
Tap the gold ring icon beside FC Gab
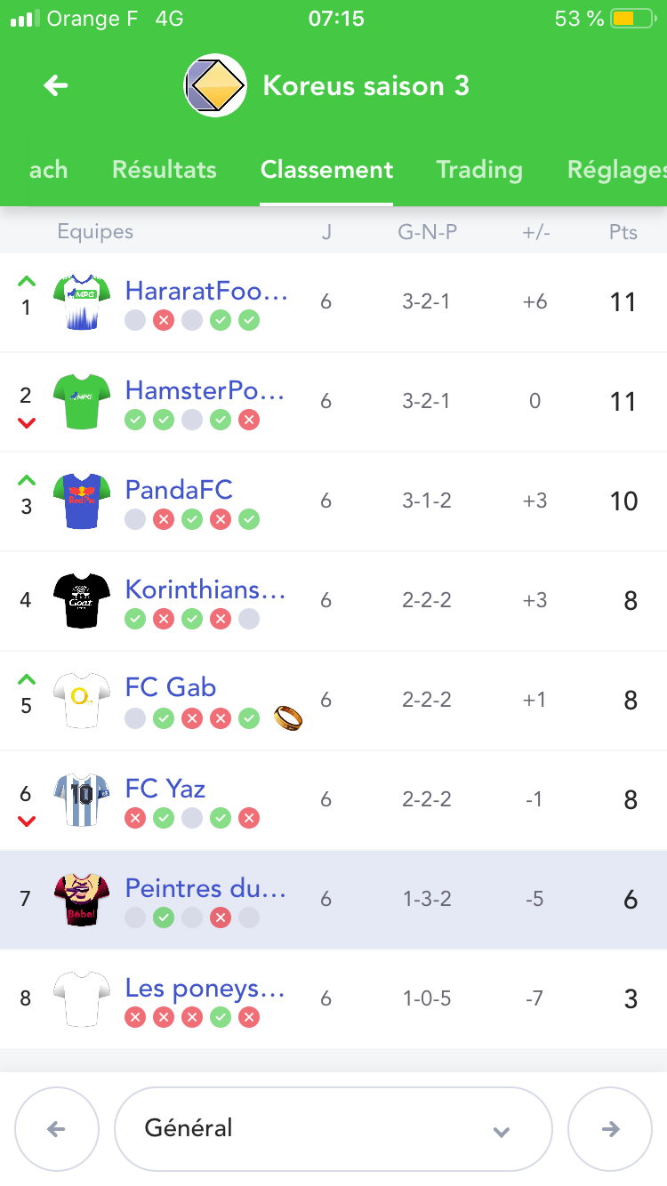point(288,717)
